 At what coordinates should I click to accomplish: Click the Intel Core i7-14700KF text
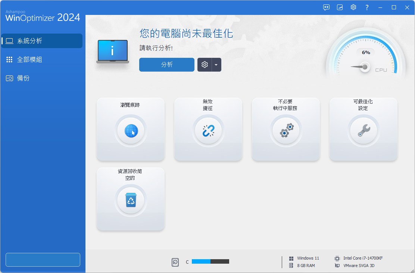(x=363, y=258)
